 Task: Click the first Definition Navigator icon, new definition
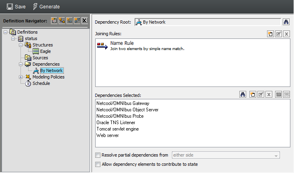point(54,20)
